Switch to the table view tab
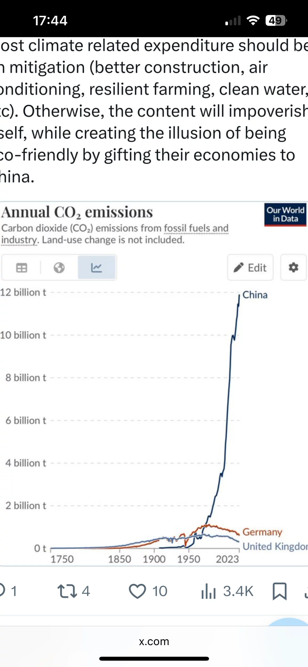Viewport: 308px width, 667px height. [x=22, y=268]
